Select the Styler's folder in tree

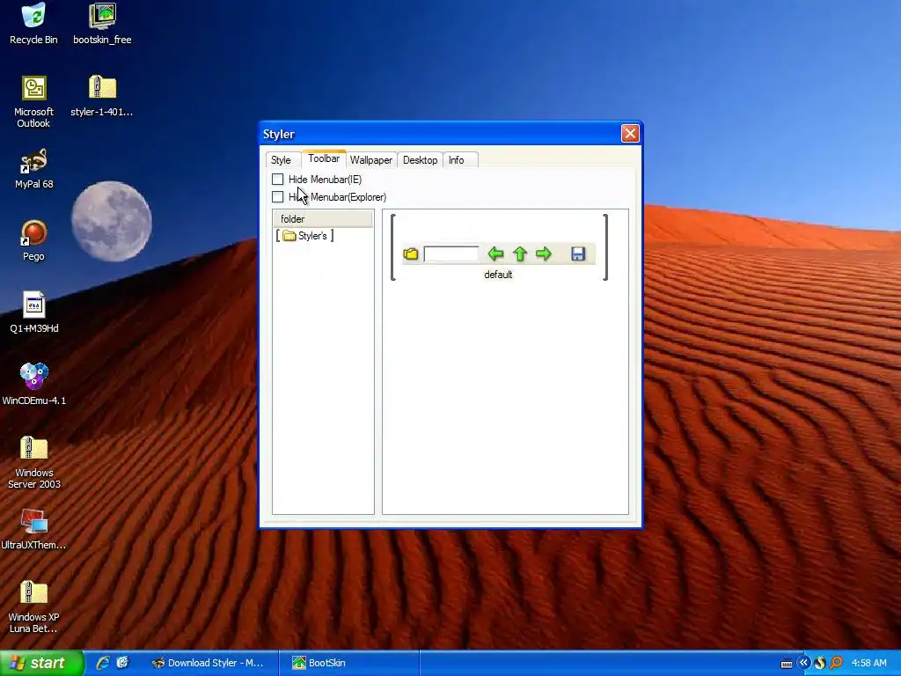[x=305, y=236]
